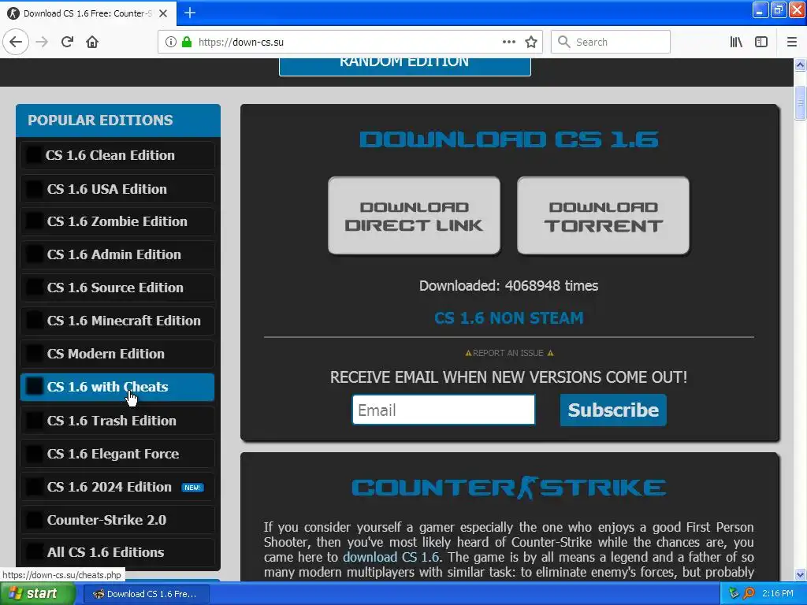This screenshot has width=807, height=605.
Task: Click the taskbar clock showing 2:16 PM
Action: [x=777, y=593]
